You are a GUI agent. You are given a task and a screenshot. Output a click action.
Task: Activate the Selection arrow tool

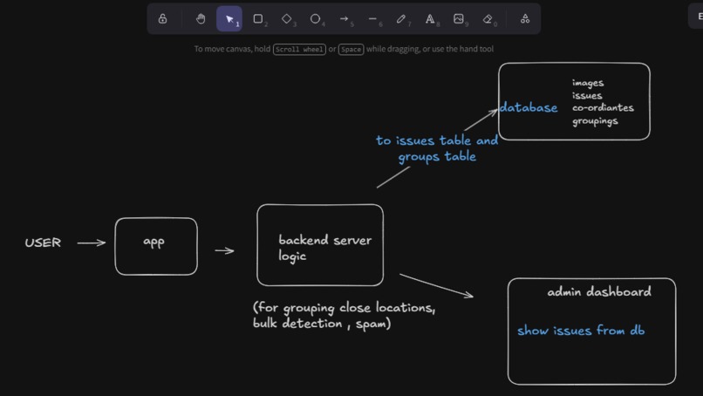[229, 19]
